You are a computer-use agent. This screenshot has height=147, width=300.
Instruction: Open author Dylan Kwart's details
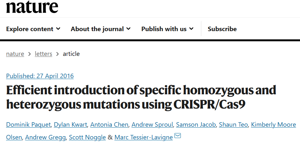71,125
